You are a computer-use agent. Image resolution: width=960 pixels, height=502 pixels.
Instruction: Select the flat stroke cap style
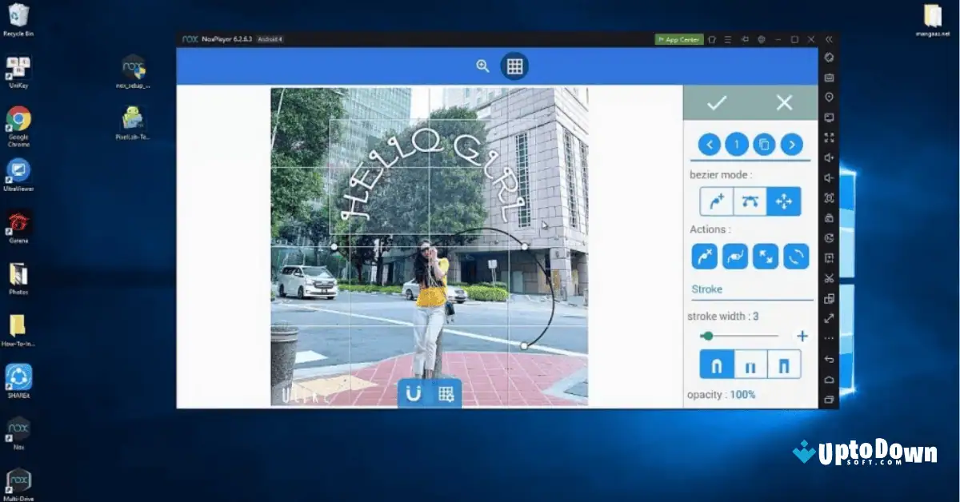coord(750,364)
